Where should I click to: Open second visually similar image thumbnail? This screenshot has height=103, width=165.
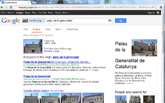[x=50, y=98]
